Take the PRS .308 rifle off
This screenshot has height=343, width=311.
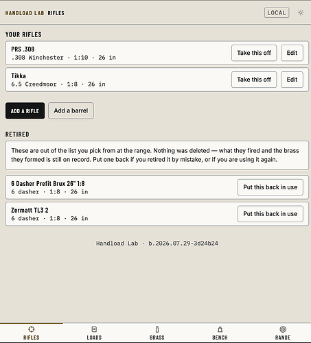tap(254, 53)
